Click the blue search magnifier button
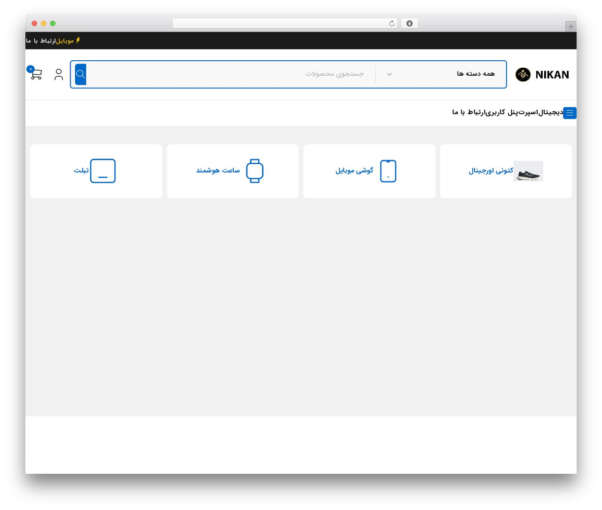The height and width of the screenshot is (510, 602). click(x=80, y=74)
